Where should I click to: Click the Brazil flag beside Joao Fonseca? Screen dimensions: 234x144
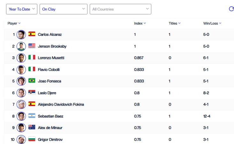click(32, 80)
